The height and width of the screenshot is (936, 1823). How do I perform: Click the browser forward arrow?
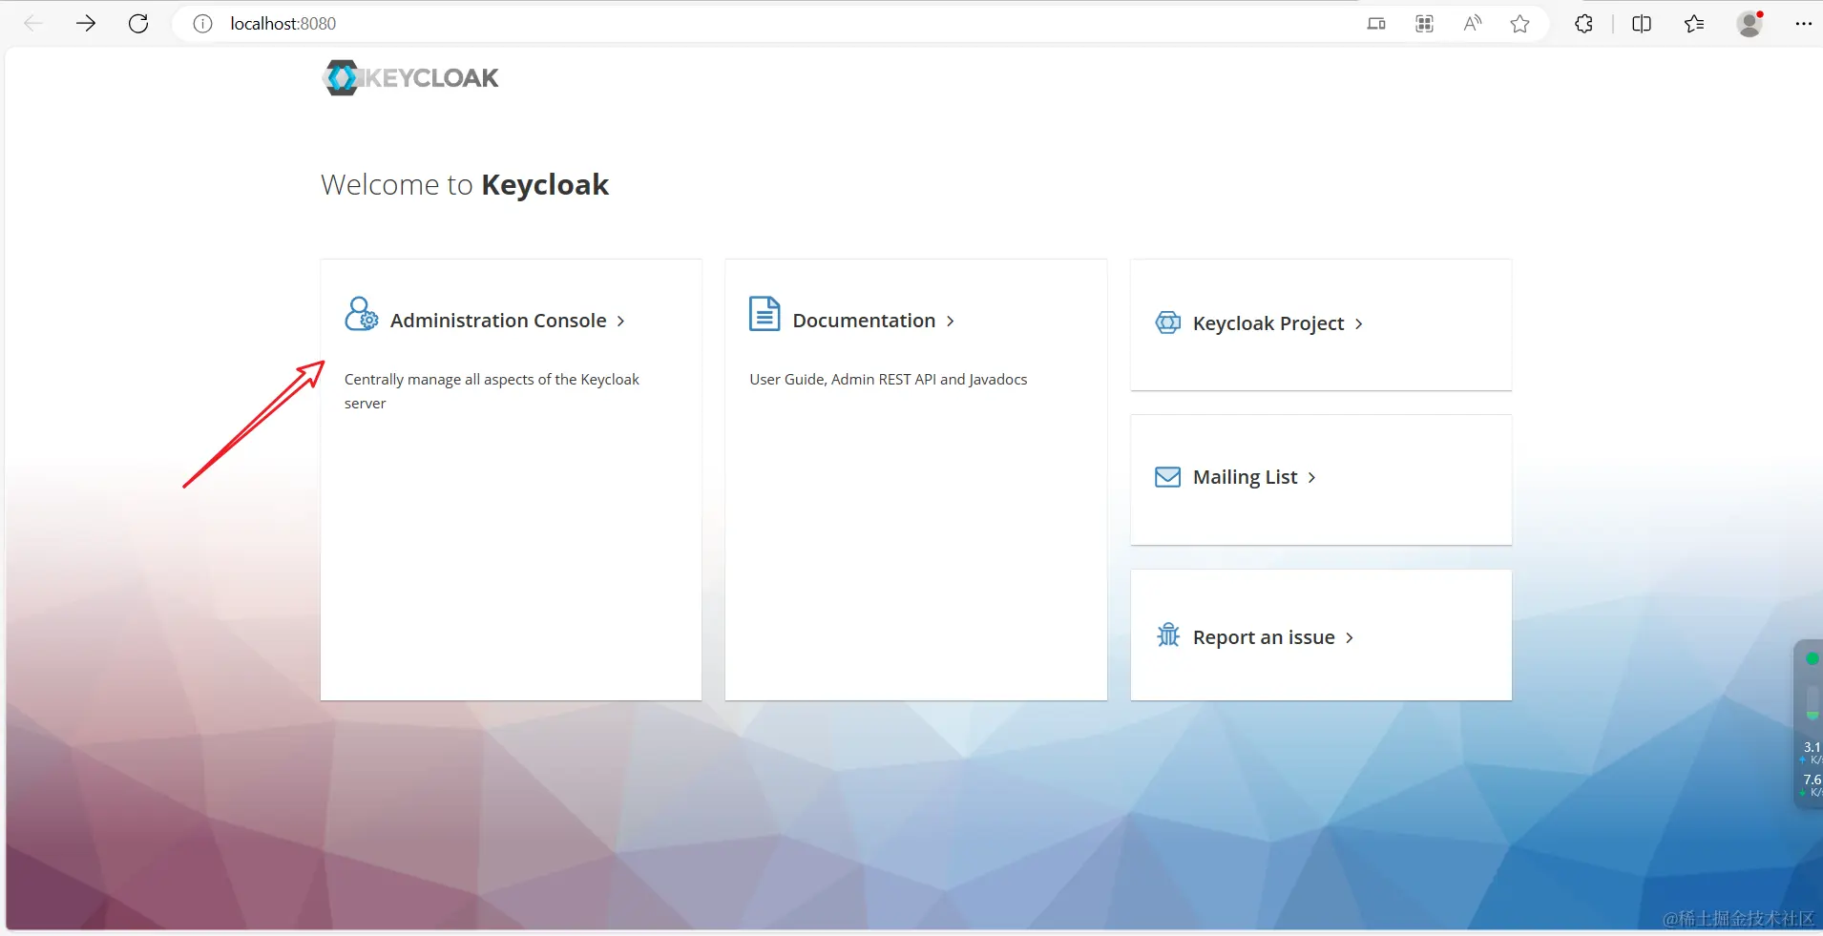86,24
